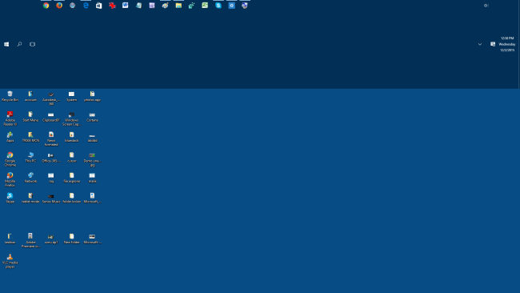Click the taskbar search magnifier

[19, 44]
